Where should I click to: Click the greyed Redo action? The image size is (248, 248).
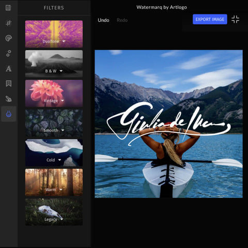pos(122,20)
